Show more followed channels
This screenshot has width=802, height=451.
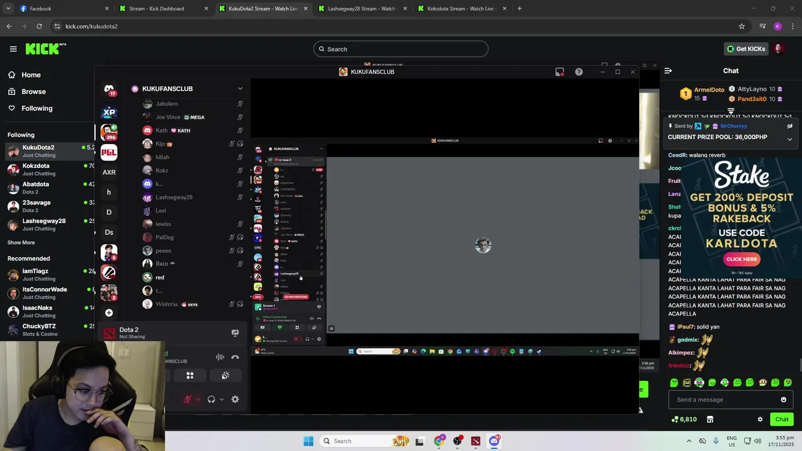[21, 242]
